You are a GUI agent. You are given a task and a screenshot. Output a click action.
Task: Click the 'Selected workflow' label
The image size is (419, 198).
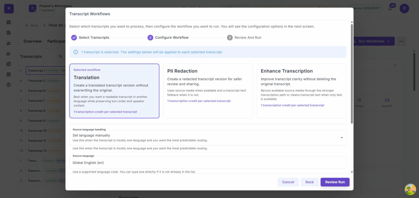tap(87, 70)
